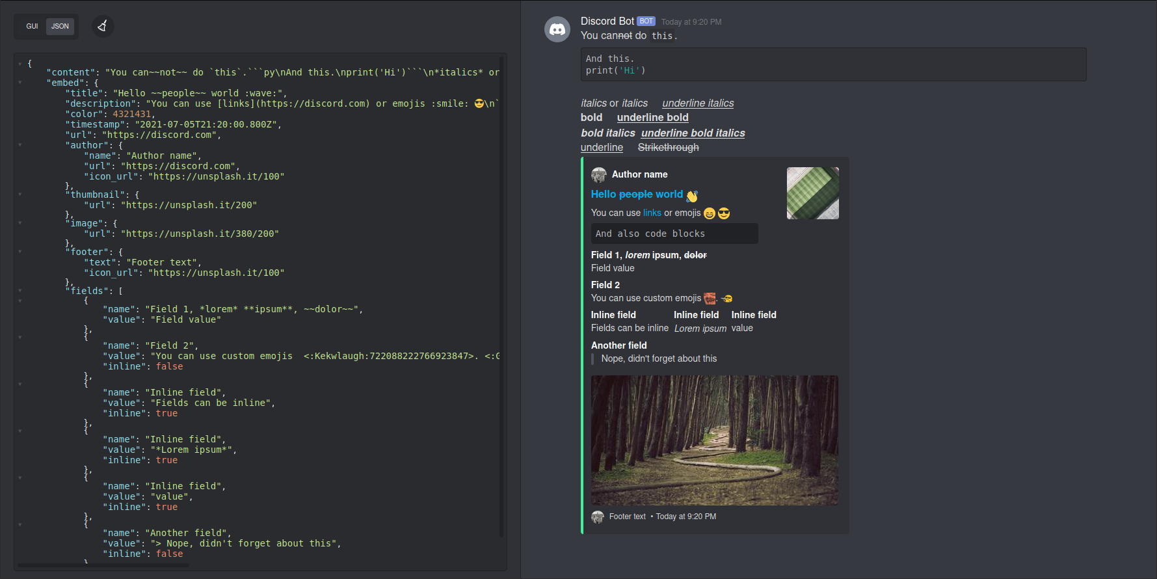
Task: Click the print('Hi') code block in message
Action: click(x=833, y=64)
